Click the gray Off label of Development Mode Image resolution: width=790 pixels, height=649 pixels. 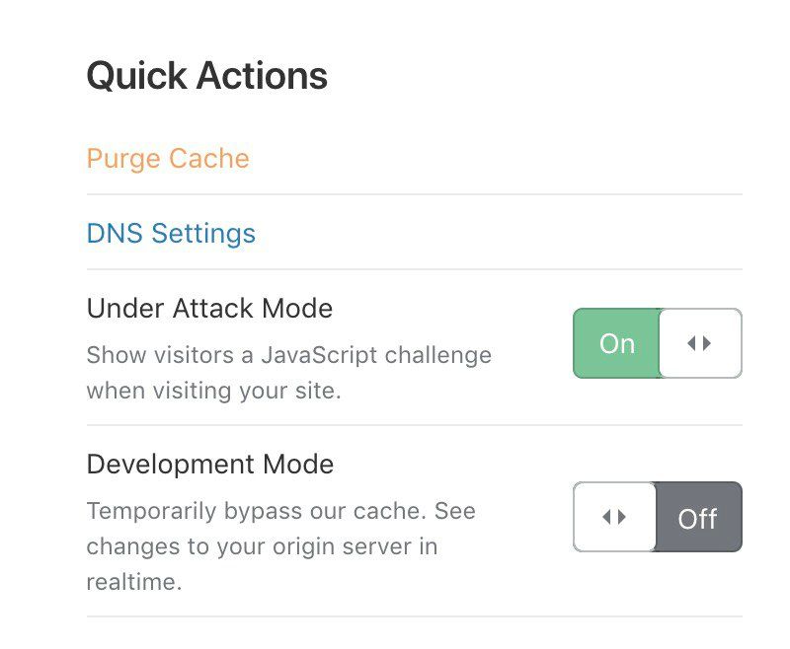click(698, 518)
